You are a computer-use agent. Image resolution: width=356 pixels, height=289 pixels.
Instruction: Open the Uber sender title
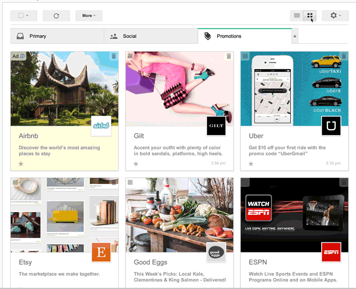pyautogui.click(x=256, y=136)
